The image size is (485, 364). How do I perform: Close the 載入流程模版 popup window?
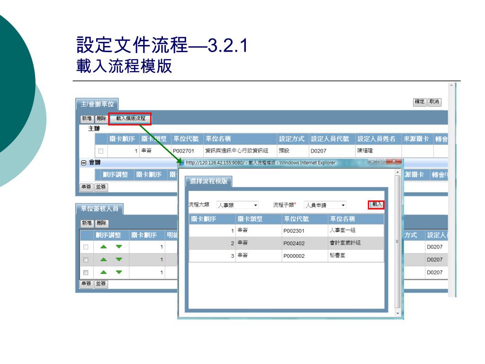click(394, 162)
